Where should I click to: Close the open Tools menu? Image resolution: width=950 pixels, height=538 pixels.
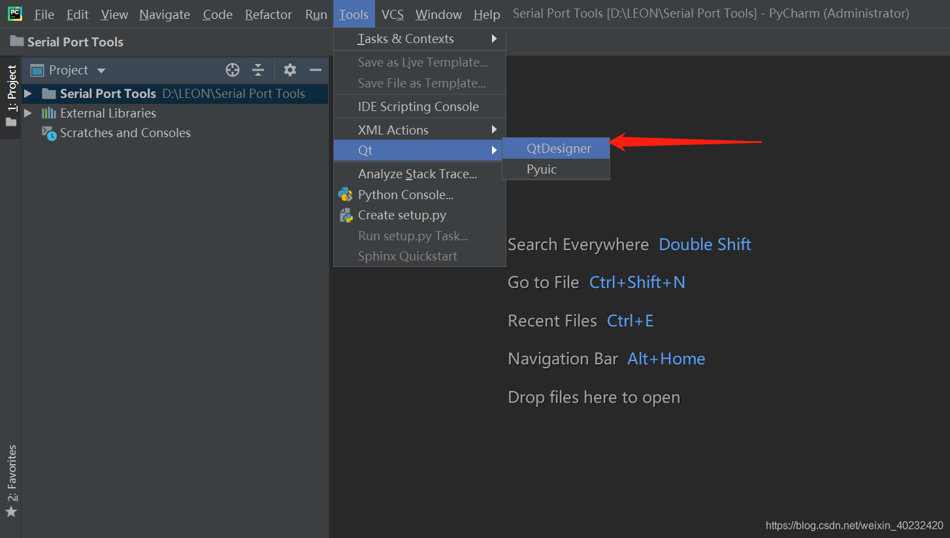tap(354, 14)
